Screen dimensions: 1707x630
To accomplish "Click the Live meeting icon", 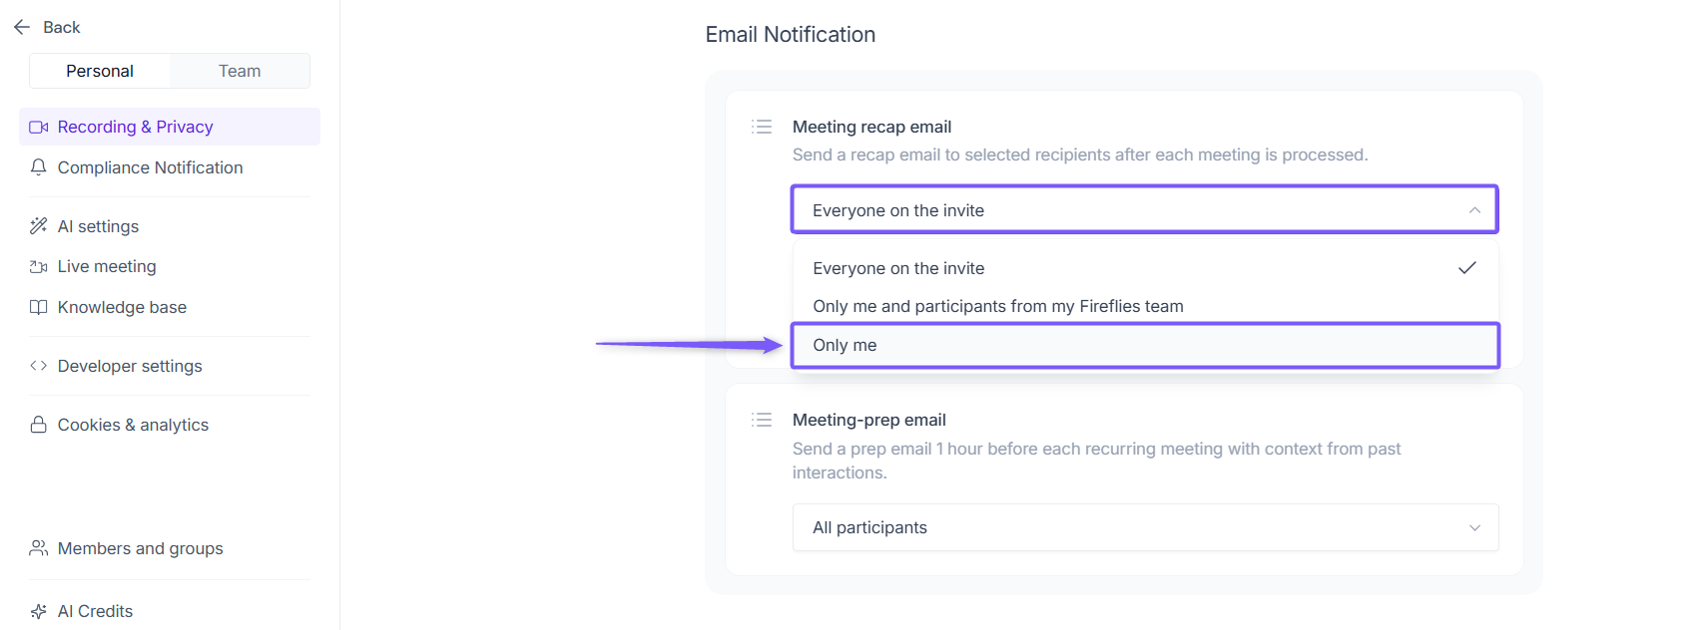I will [x=39, y=266].
